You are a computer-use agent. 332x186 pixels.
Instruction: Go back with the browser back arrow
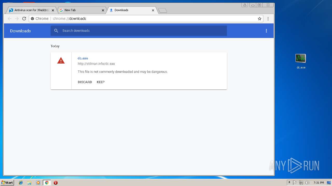10,19
